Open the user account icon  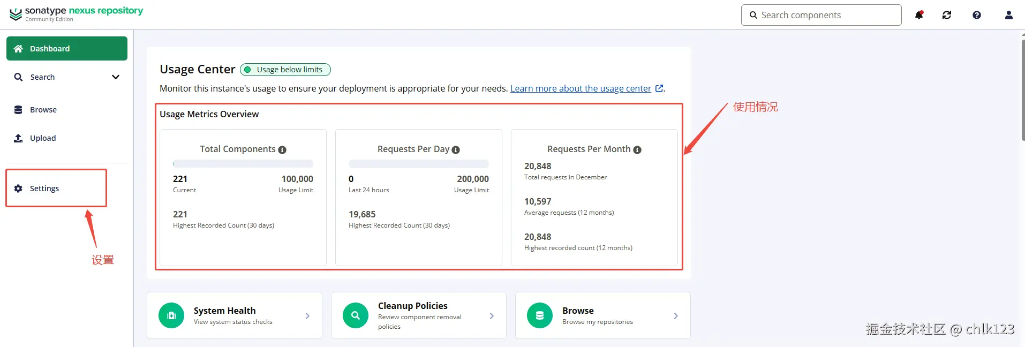(1008, 15)
